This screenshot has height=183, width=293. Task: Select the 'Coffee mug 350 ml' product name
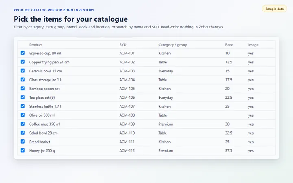pyautogui.click(x=45, y=124)
